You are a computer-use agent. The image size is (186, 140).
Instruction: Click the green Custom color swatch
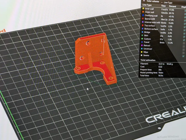(x=142, y=39)
